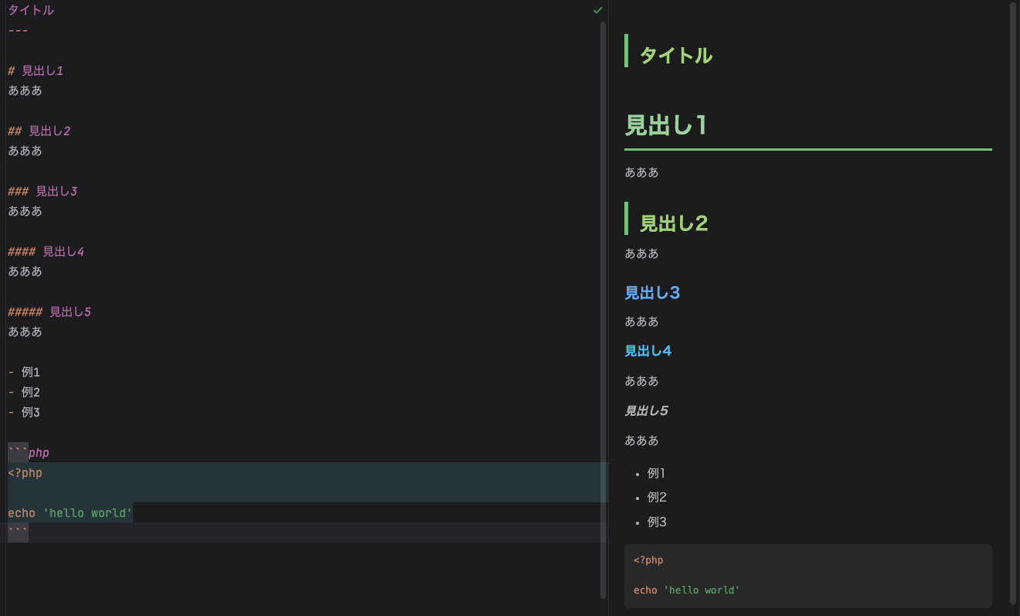Click the '- 例1' list line in editor
Screen dimensions: 1020x616
[24, 372]
